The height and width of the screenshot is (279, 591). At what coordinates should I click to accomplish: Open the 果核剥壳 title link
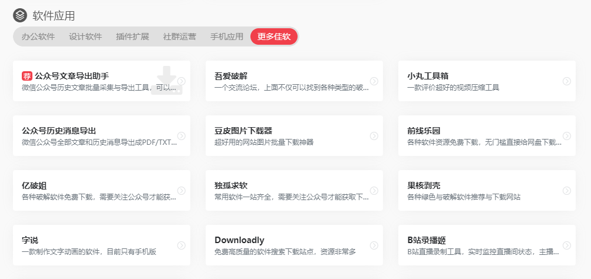[x=424, y=185]
